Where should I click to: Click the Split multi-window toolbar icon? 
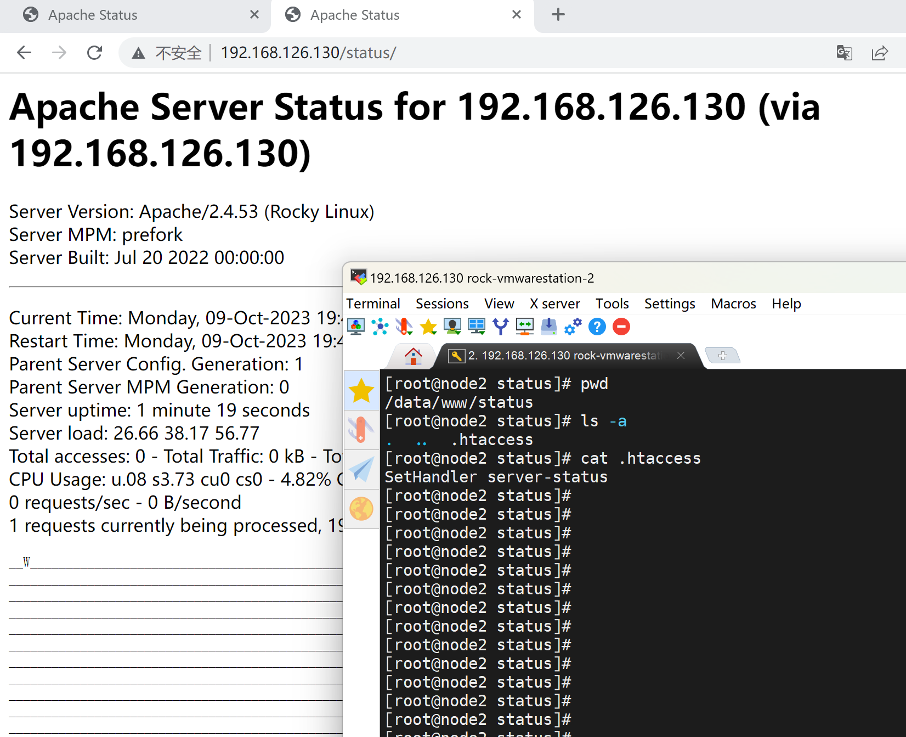477,327
